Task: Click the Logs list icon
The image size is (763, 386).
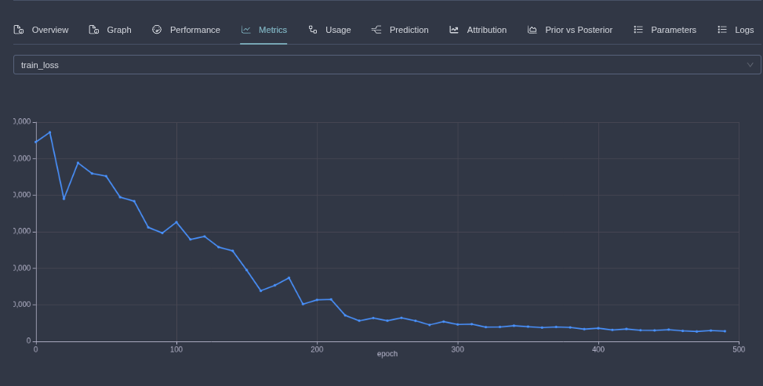Action: coord(722,30)
